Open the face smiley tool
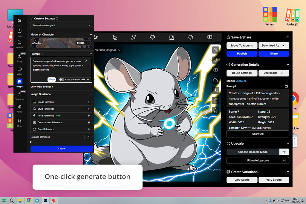306x204 pixels. (191, 37)
